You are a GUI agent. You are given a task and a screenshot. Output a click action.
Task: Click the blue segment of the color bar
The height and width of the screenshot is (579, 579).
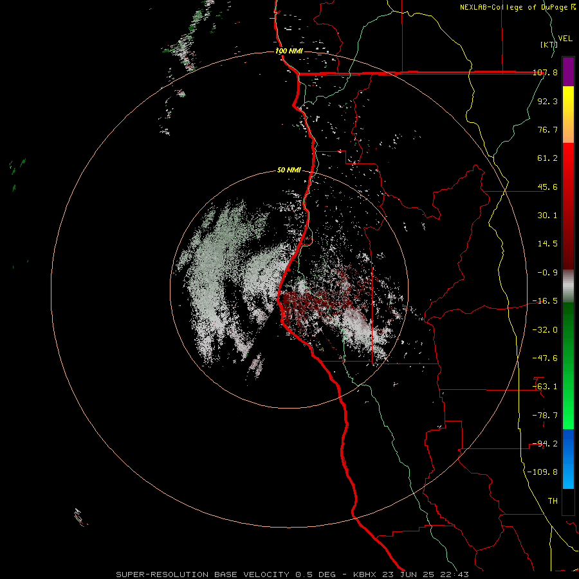tap(568, 459)
